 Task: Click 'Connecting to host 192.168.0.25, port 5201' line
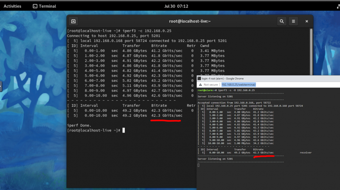[x=114, y=36]
